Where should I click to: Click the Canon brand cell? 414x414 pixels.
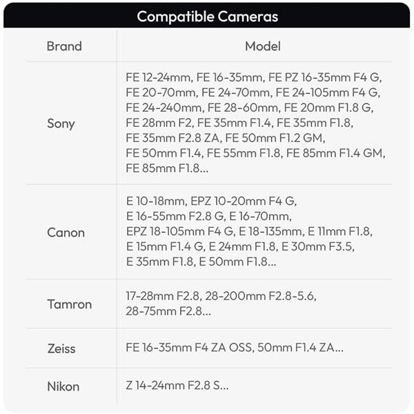point(66,233)
